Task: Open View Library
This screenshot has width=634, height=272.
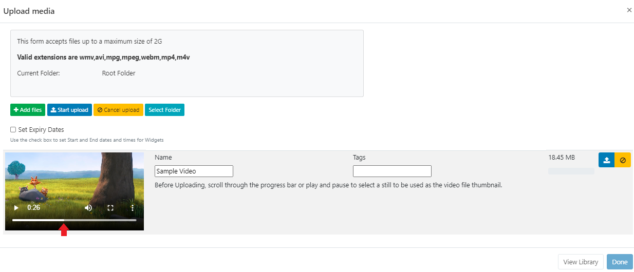Action: (581, 262)
